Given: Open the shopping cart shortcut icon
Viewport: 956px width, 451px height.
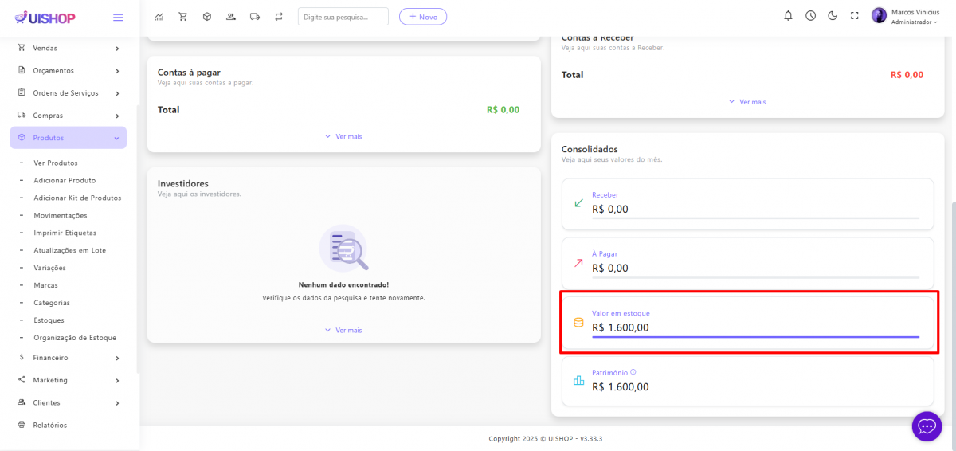Looking at the screenshot, I should pyautogui.click(x=183, y=16).
